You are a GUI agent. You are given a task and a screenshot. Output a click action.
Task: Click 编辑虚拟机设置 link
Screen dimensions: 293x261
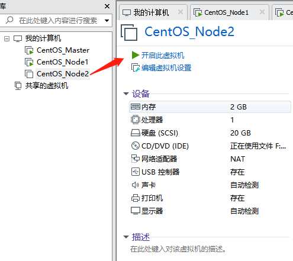coord(166,68)
